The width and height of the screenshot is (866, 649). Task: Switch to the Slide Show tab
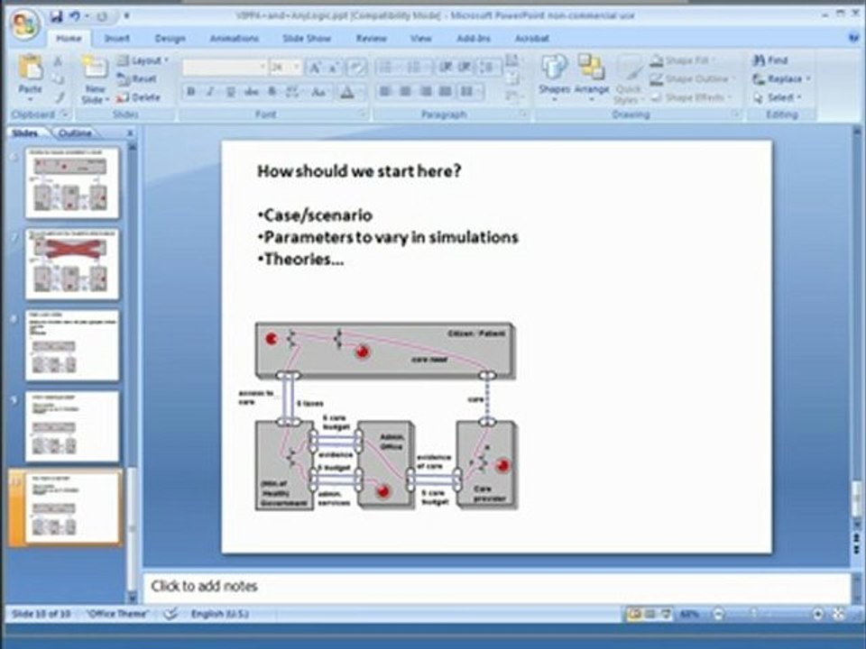pyautogui.click(x=307, y=39)
